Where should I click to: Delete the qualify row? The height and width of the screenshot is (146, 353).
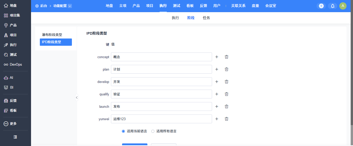pos(227,94)
